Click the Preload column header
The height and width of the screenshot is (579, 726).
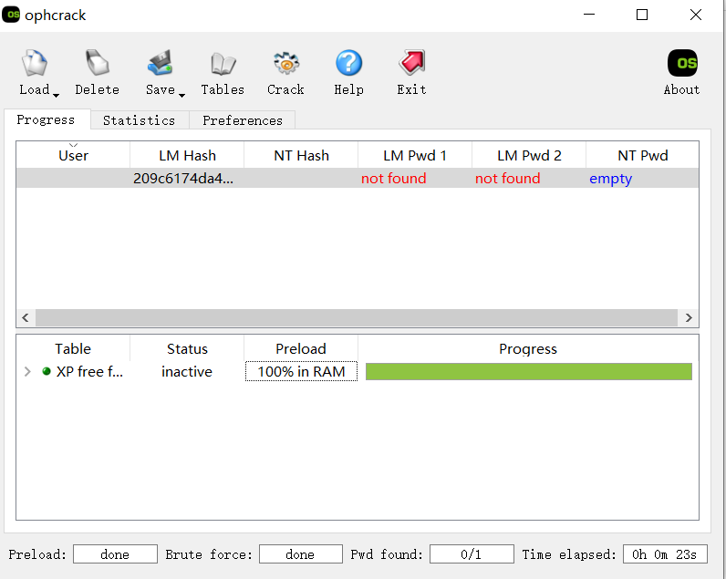pyautogui.click(x=301, y=348)
